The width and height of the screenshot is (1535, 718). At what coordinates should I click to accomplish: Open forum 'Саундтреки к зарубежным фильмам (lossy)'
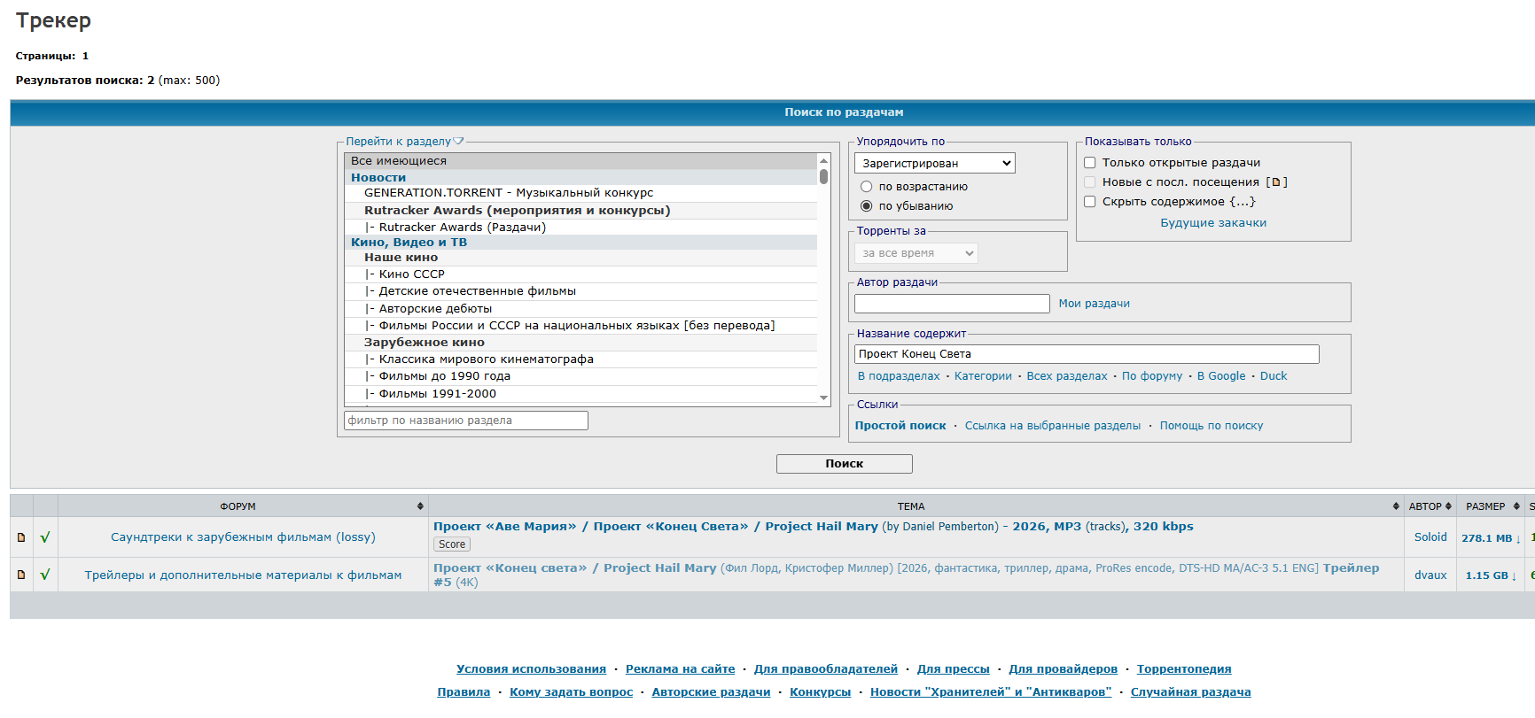(243, 537)
